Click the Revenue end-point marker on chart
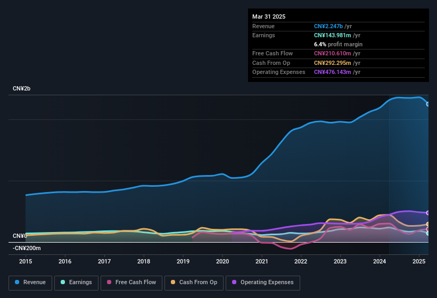Image resolution: width=437 pixels, height=298 pixels. point(428,104)
